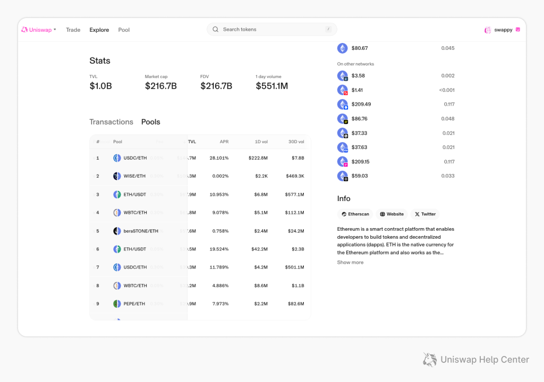The width and height of the screenshot is (544, 382).
Task: Click the $551.1M 1 day volume stat
Action: point(271,86)
